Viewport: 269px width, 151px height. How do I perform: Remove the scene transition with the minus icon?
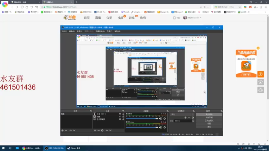[x=189, y=118]
